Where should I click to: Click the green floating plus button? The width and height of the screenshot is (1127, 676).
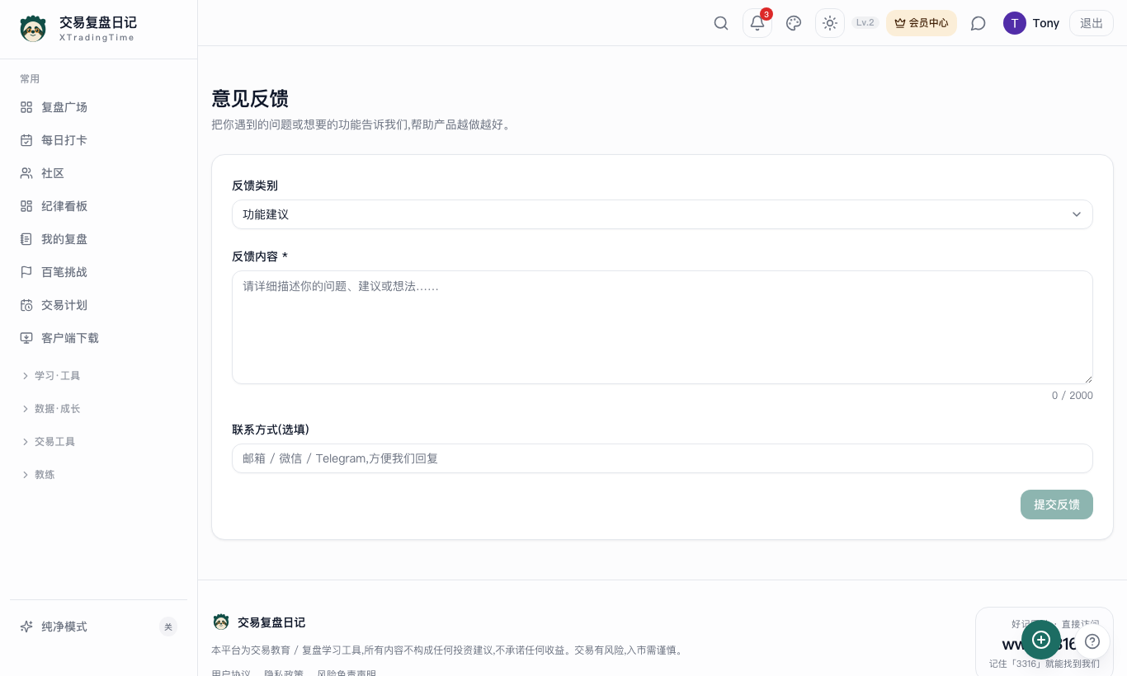point(1041,640)
